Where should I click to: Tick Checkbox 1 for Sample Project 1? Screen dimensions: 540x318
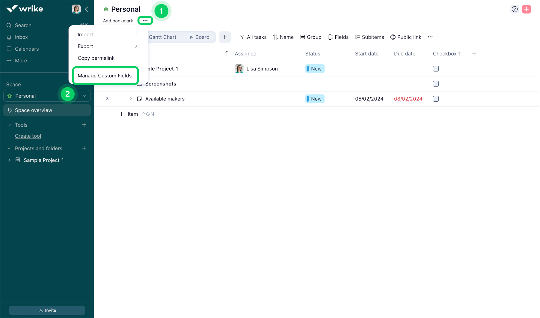coord(436,69)
